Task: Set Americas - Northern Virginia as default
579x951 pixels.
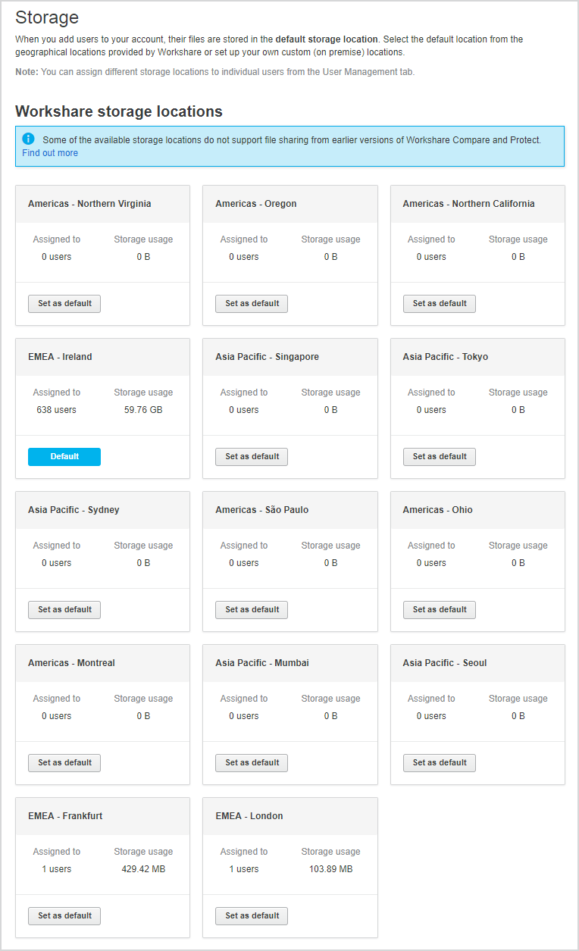Action: (x=64, y=303)
